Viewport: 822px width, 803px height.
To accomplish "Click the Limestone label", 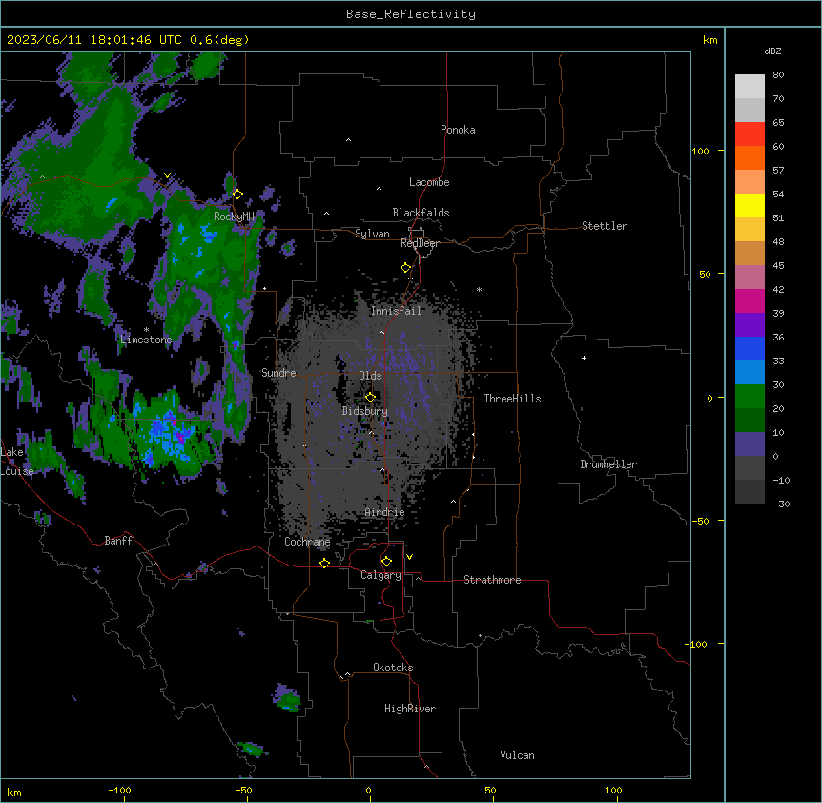I will (146, 340).
